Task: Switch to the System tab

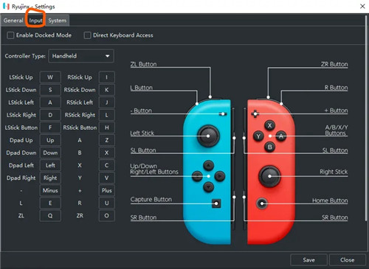Action: point(58,21)
